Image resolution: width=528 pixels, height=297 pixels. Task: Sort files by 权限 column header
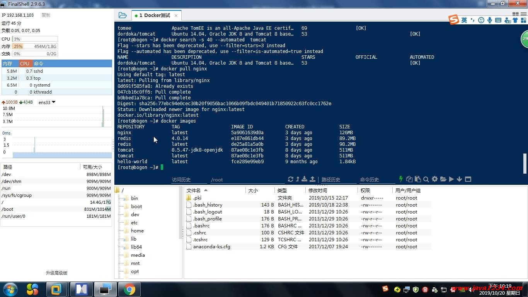pyautogui.click(x=375, y=190)
